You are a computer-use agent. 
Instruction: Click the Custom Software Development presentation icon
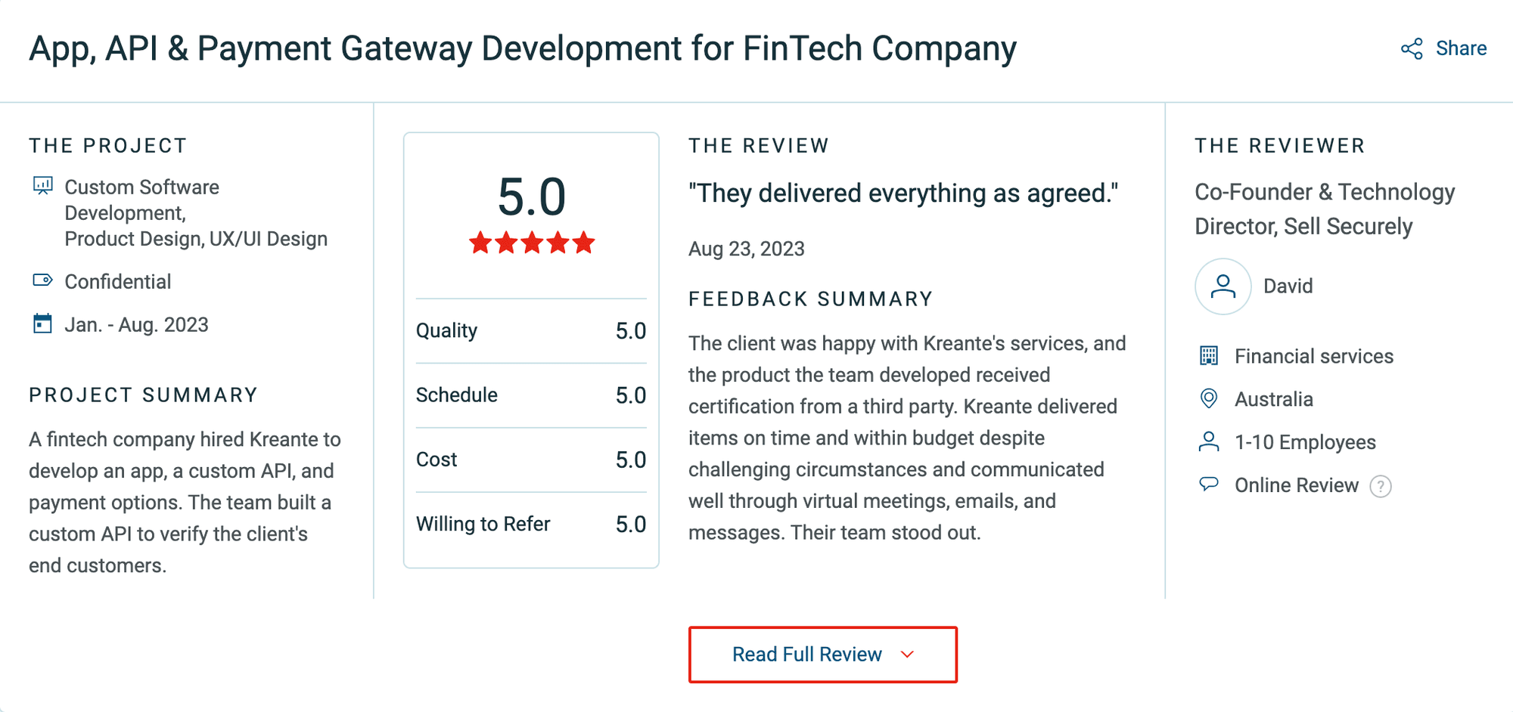click(x=43, y=186)
